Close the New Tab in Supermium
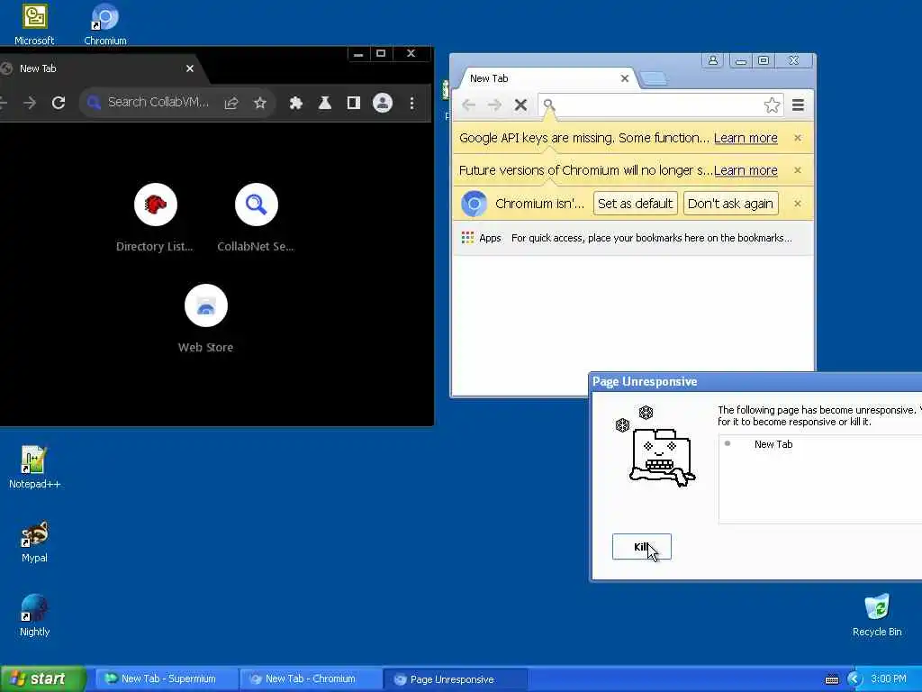Screen dimensions: 922x692 click(190, 68)
